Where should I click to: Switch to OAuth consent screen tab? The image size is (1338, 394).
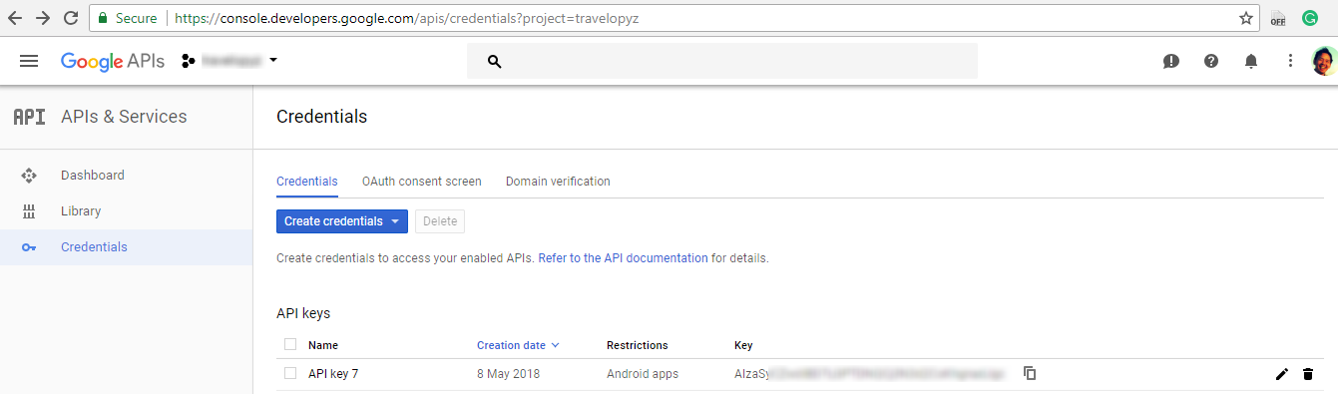click(422, 182)
